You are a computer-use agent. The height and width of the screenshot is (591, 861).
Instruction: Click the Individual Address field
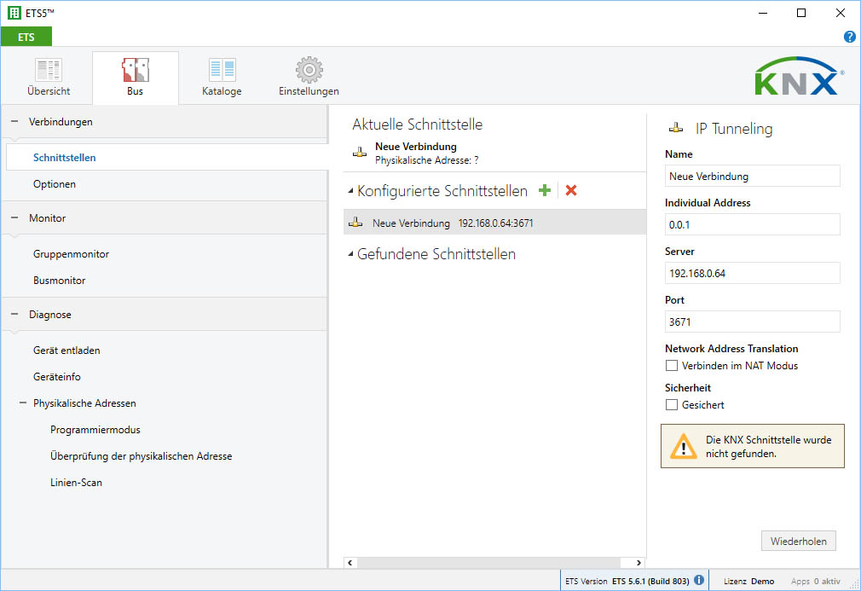click(x=752, y=224)
